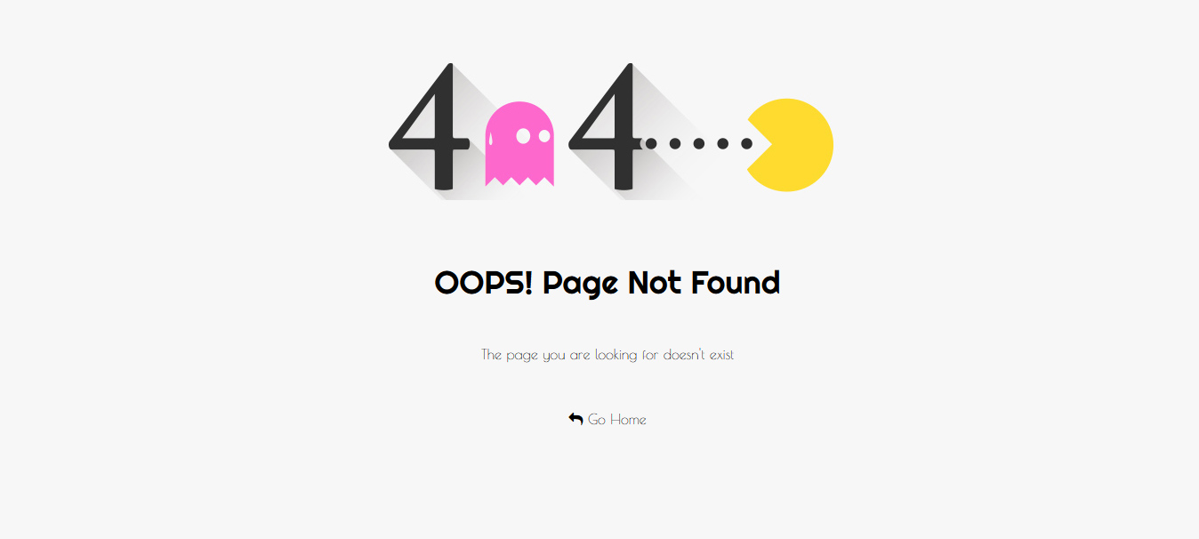Click the yellow Pac-Man character
The image size is (1199, 539).
(790, 144)
